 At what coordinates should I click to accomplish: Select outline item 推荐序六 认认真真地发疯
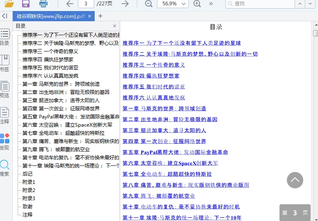click(50, 76)
